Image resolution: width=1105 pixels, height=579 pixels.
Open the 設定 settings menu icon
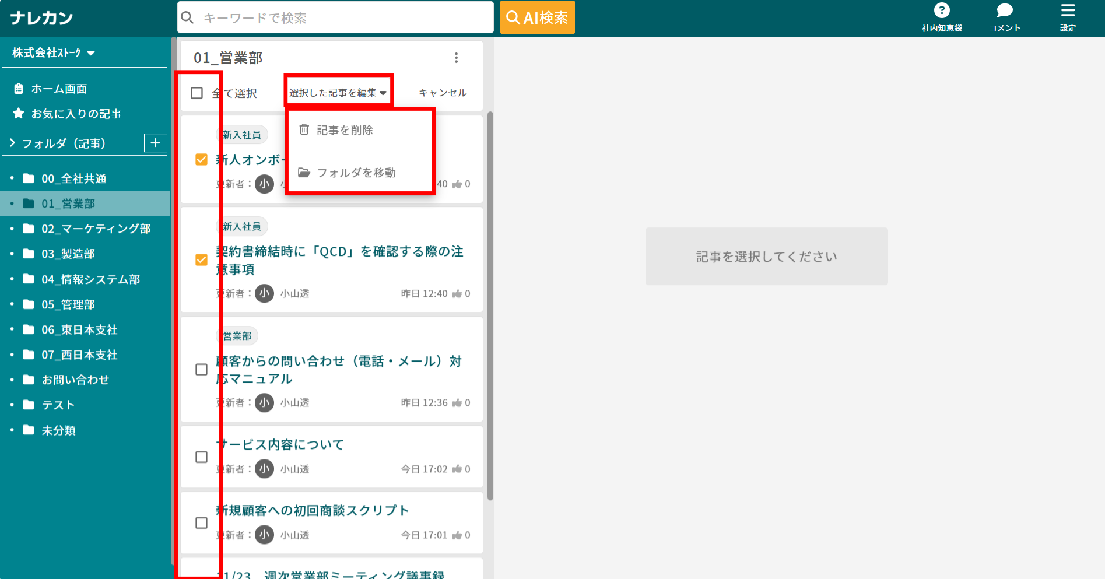click(x=1068, y=10)
